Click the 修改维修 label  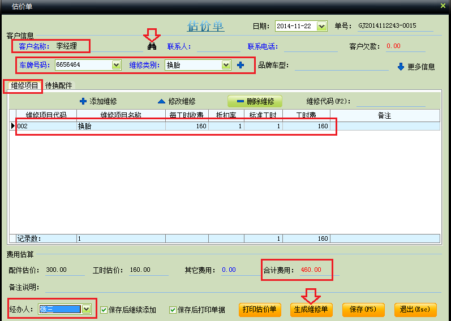[x=182, y=101]
